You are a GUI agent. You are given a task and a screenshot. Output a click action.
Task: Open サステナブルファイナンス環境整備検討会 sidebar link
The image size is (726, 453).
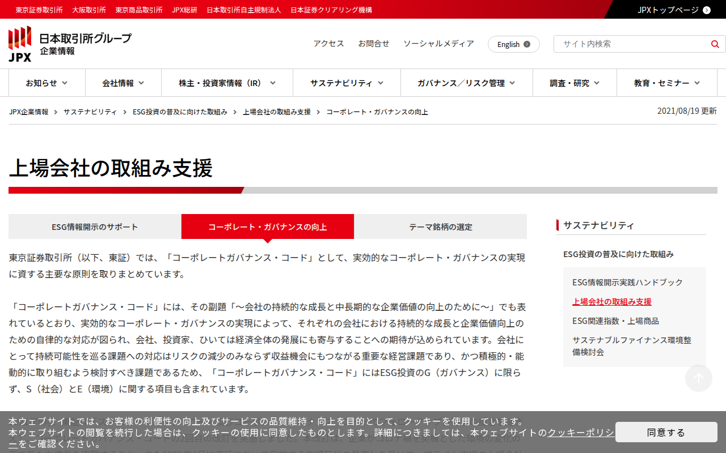pos(632,346)
